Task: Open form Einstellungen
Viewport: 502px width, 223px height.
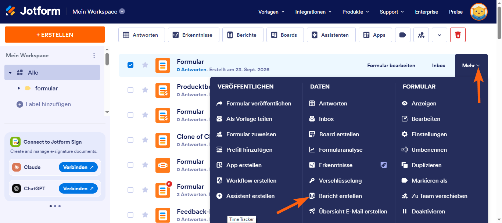Action: (424, 134)
